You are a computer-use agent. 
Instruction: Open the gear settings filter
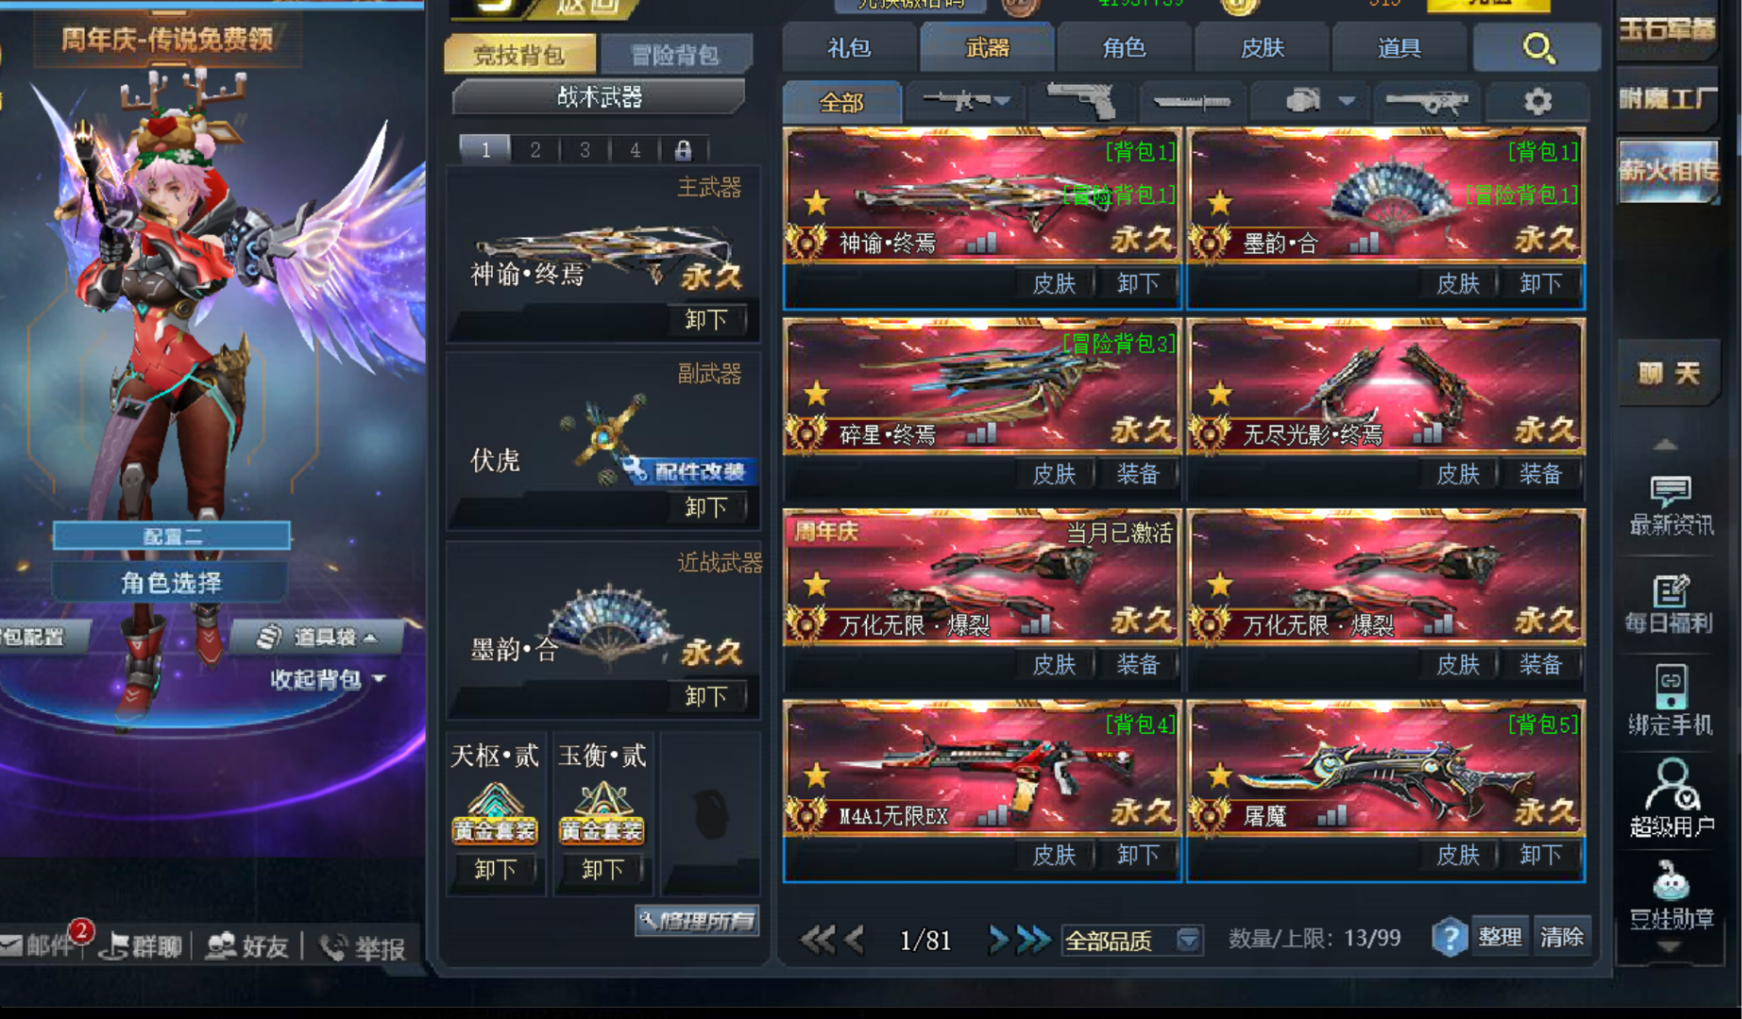(1538, 101)
